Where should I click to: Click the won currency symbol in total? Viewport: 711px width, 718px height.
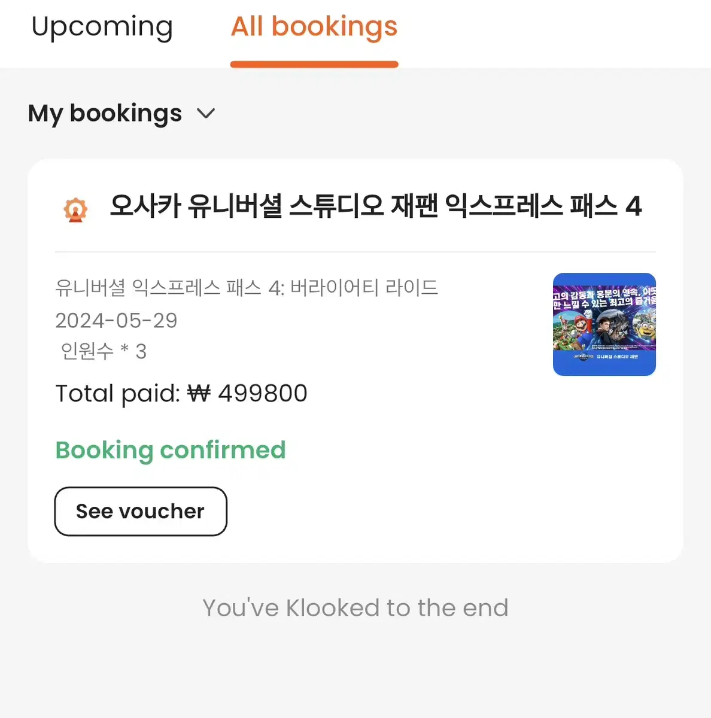(x=199, y=394)
